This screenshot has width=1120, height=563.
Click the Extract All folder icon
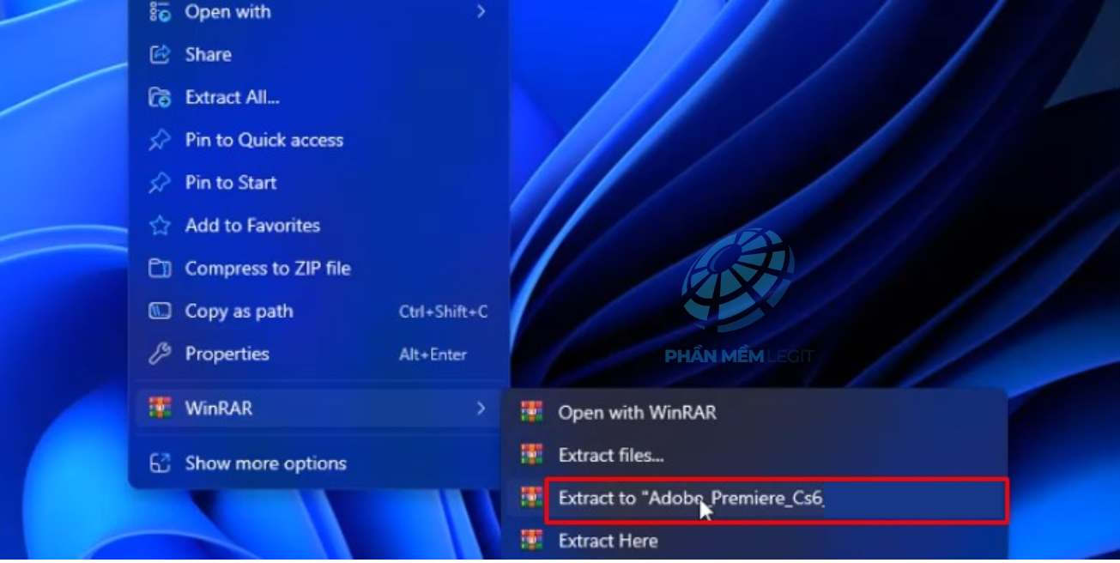coord(160,97)
